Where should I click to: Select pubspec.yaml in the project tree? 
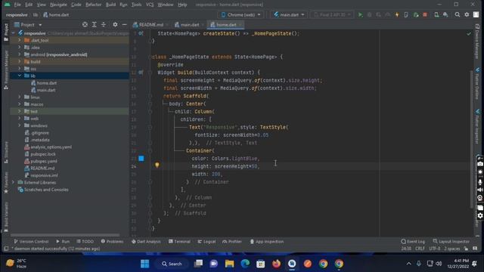44,161
